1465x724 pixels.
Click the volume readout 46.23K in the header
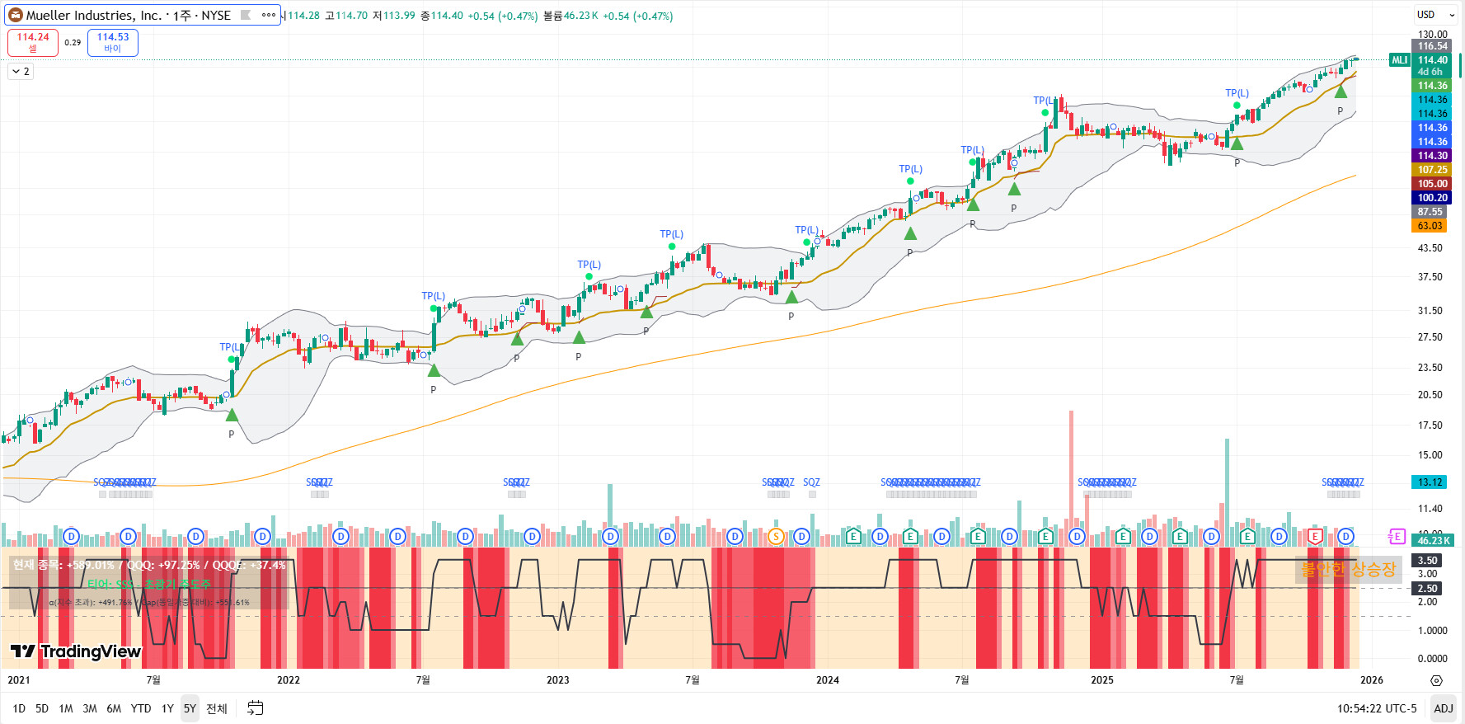(580, 16)
